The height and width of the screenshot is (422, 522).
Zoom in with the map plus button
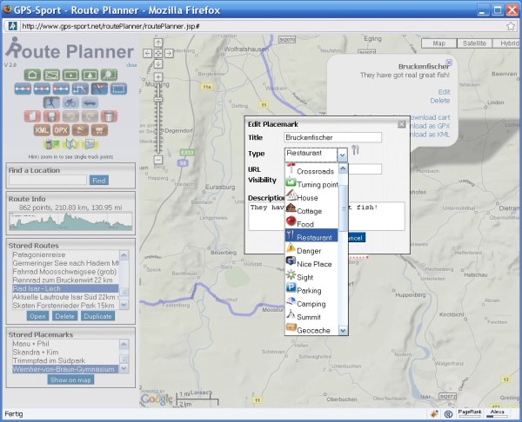pos(158,76)
